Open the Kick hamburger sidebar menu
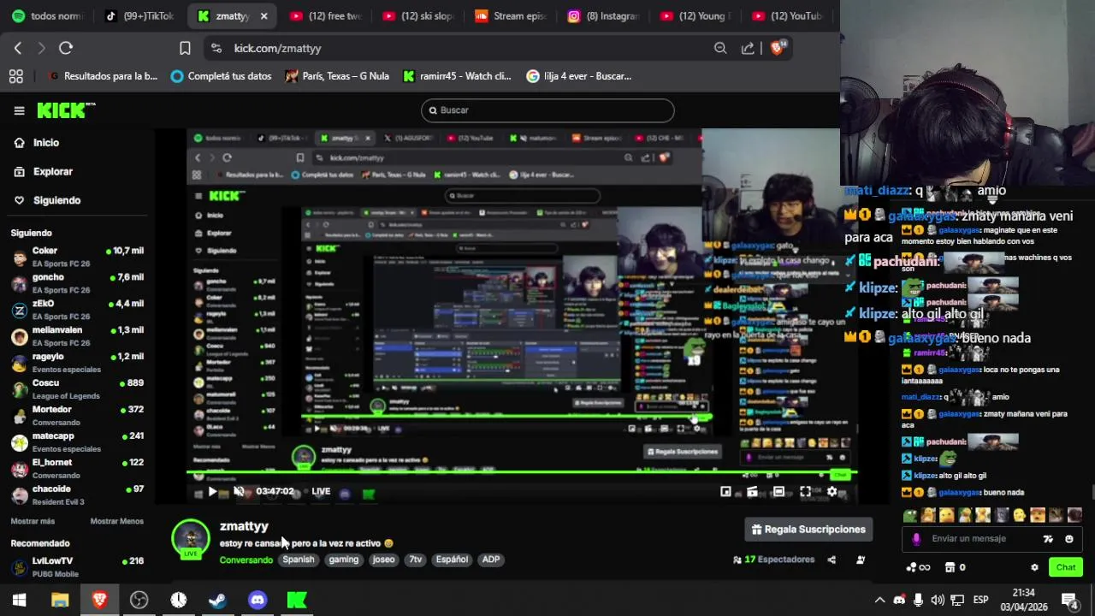The image size is (1095, 616). [x=19, y=110]
